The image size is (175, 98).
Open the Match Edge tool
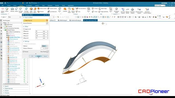[103, 8]
